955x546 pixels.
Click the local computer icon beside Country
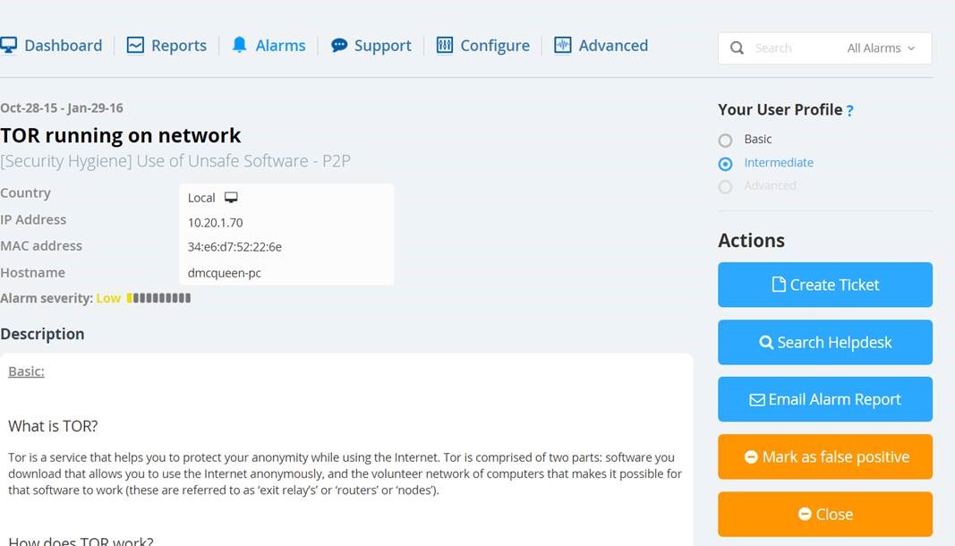click(231, 198)
